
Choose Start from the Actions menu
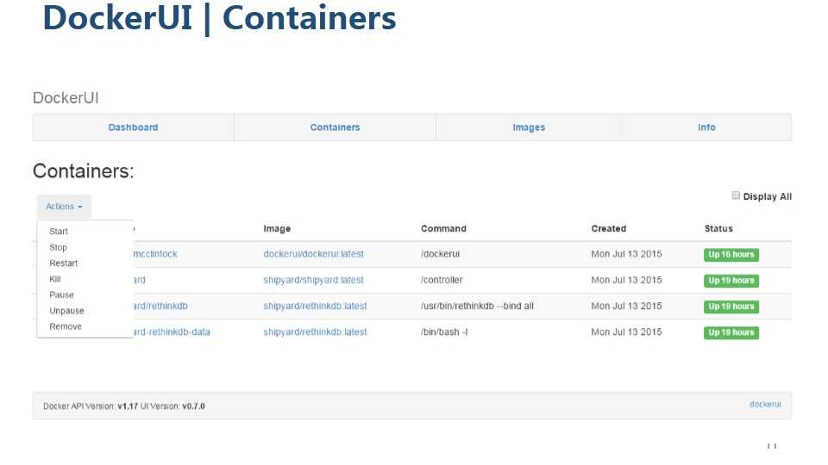click(59, 232)
